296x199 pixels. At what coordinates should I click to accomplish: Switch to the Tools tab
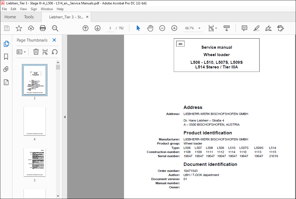(x=29, y=17)
